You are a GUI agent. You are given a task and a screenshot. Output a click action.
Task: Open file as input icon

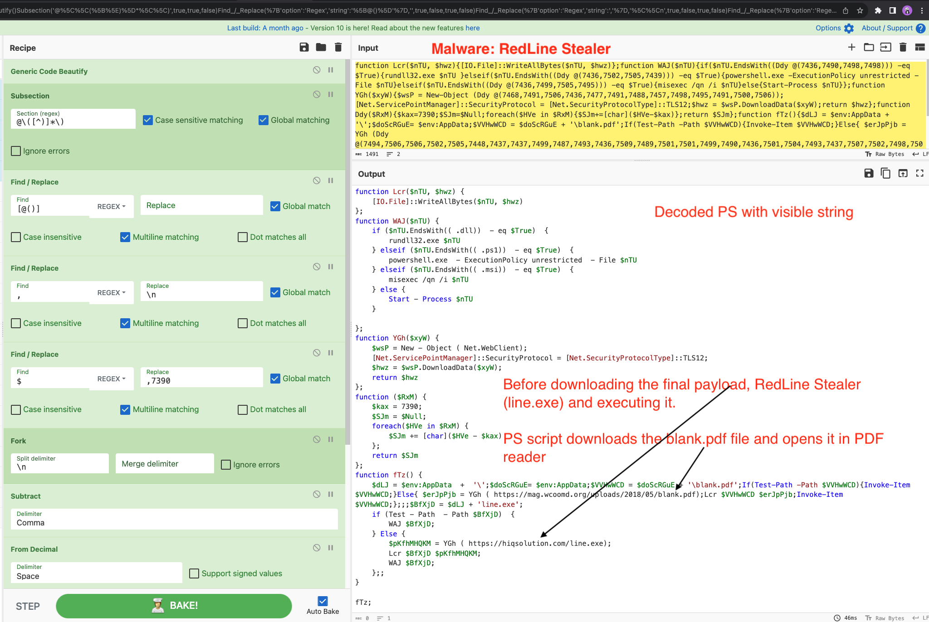coord(885,47)
